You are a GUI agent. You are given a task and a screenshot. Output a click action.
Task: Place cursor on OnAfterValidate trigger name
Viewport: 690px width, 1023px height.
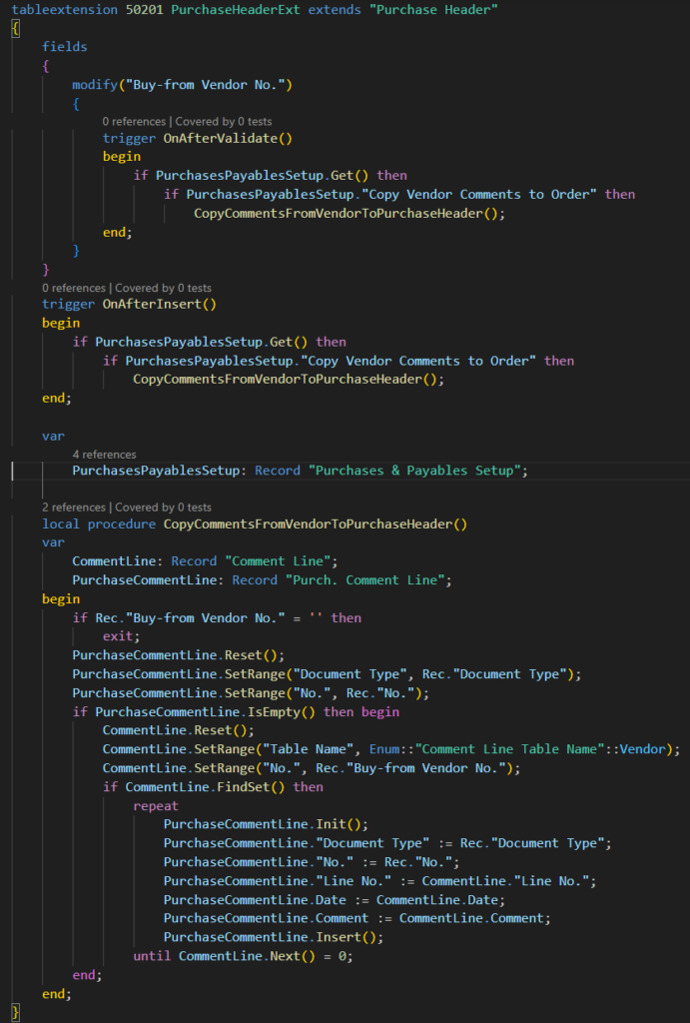click(x=228, y=139)
